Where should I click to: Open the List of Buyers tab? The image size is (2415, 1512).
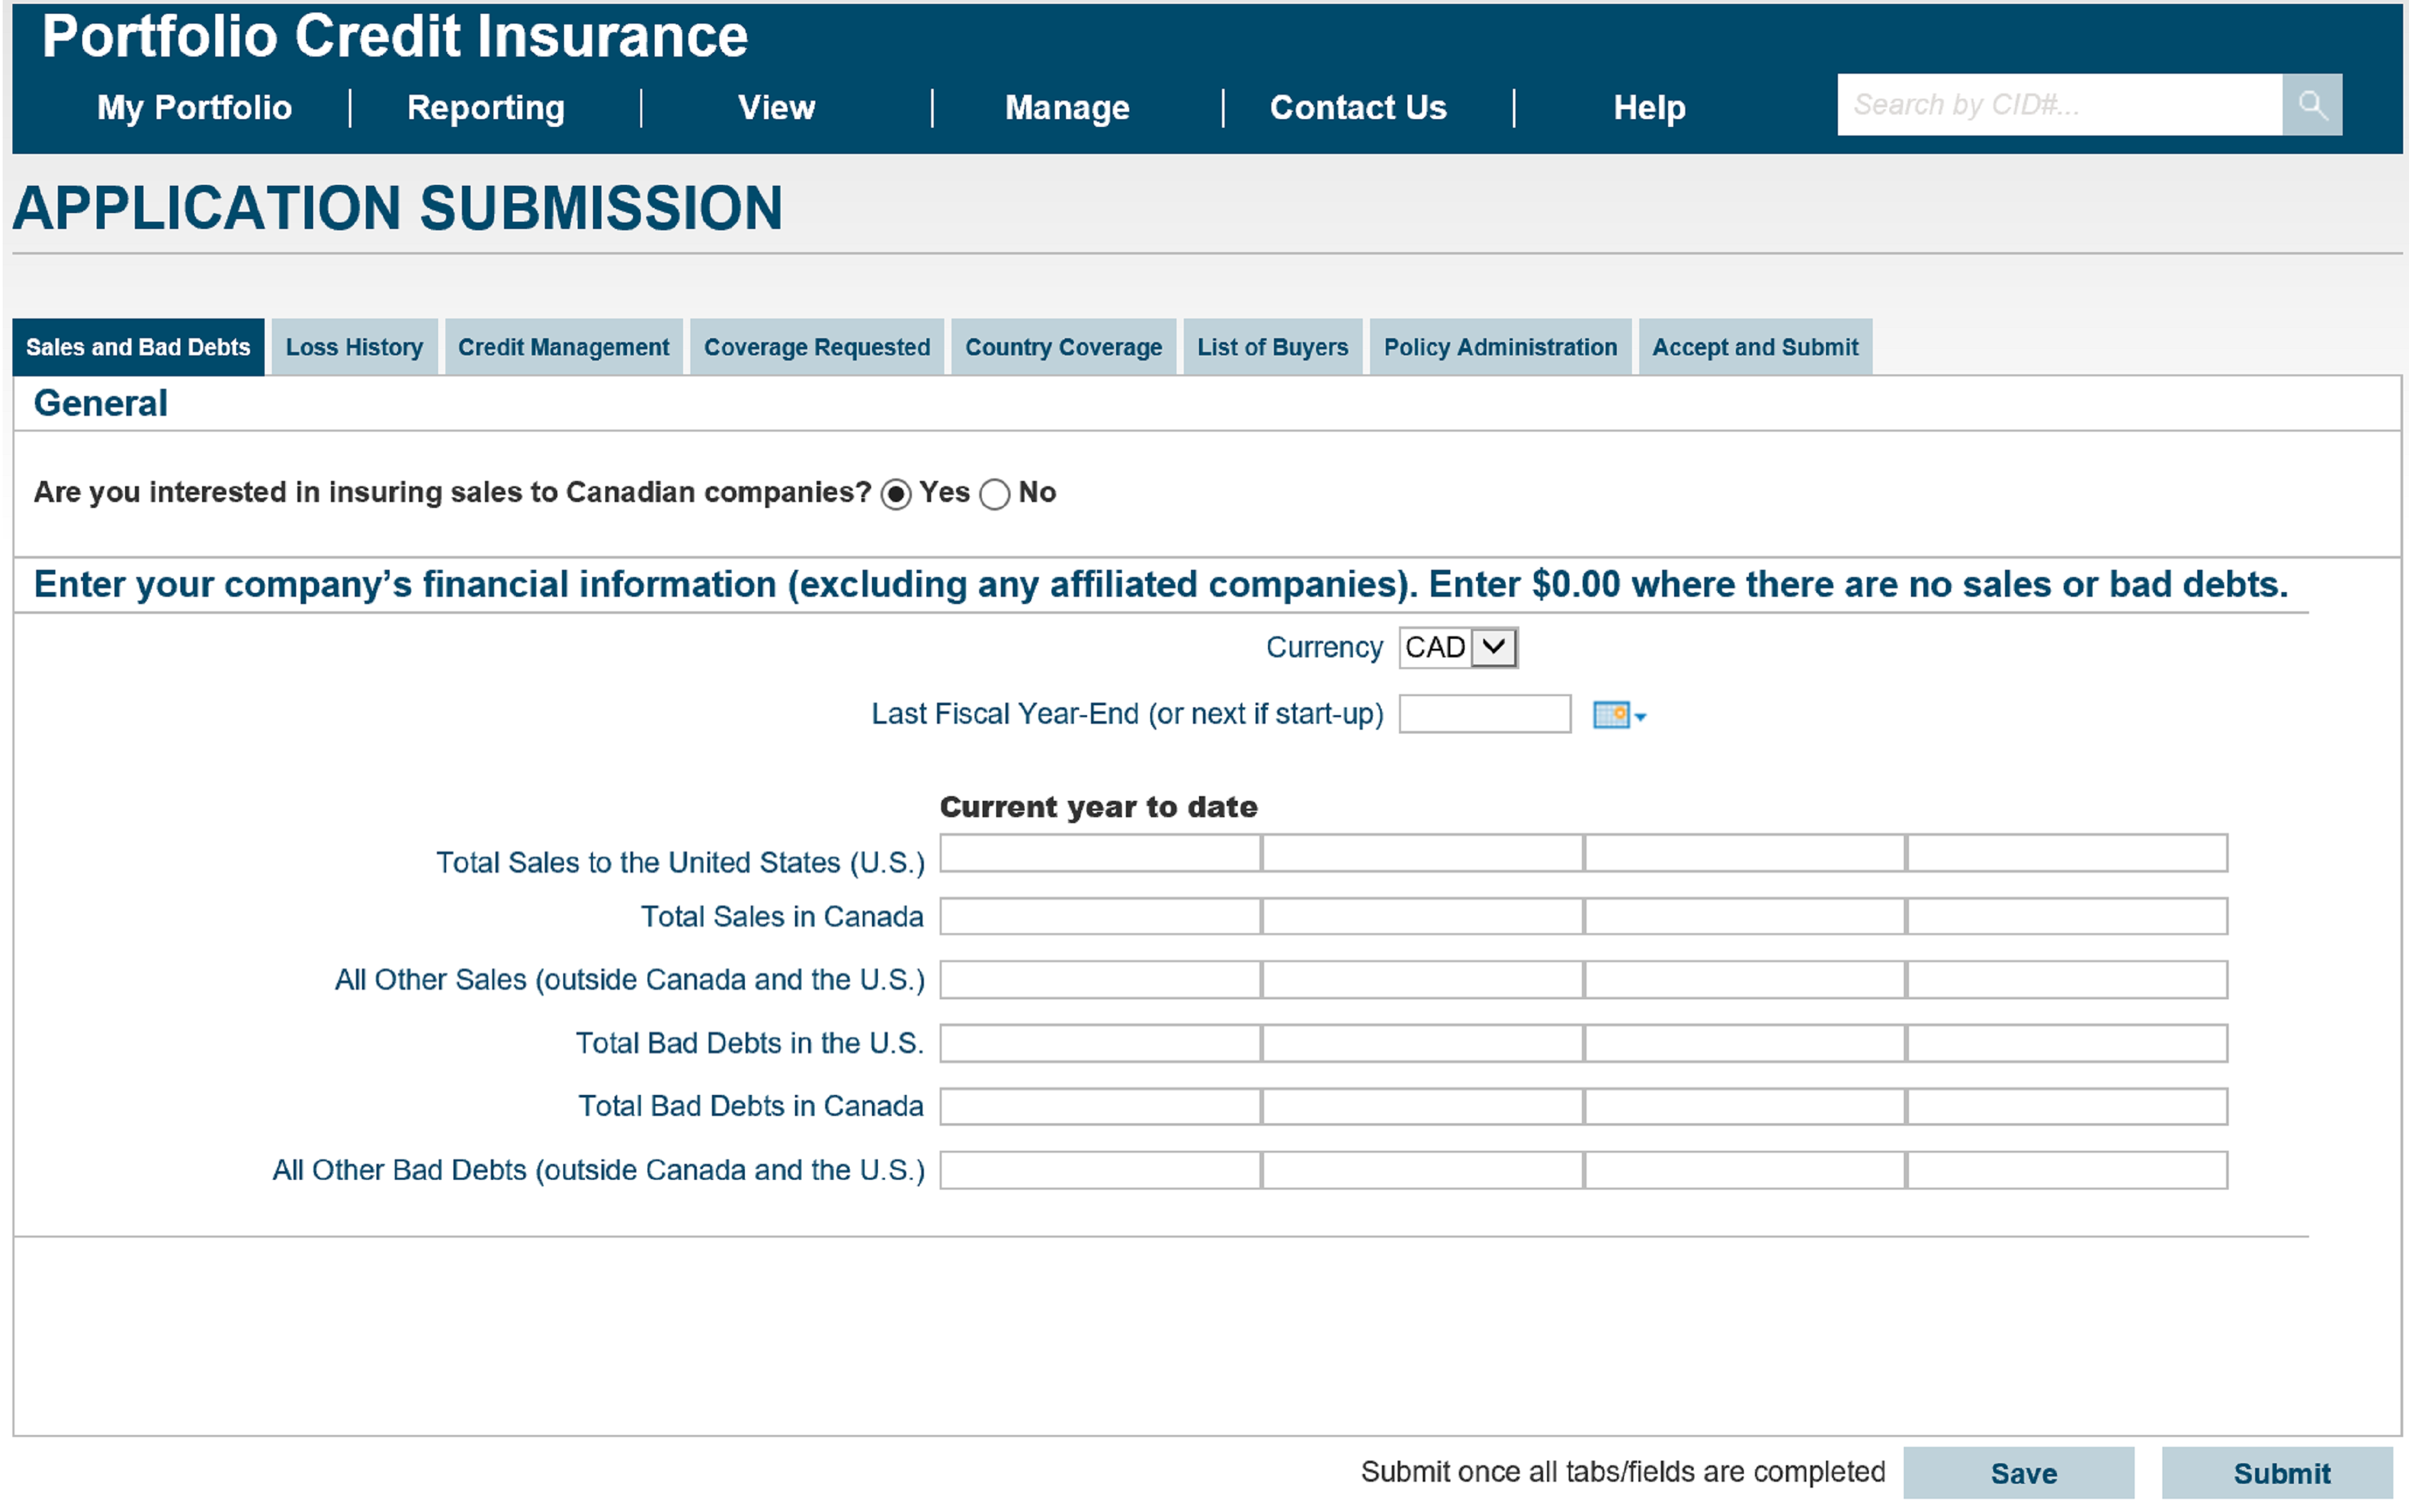(1272, 347)
